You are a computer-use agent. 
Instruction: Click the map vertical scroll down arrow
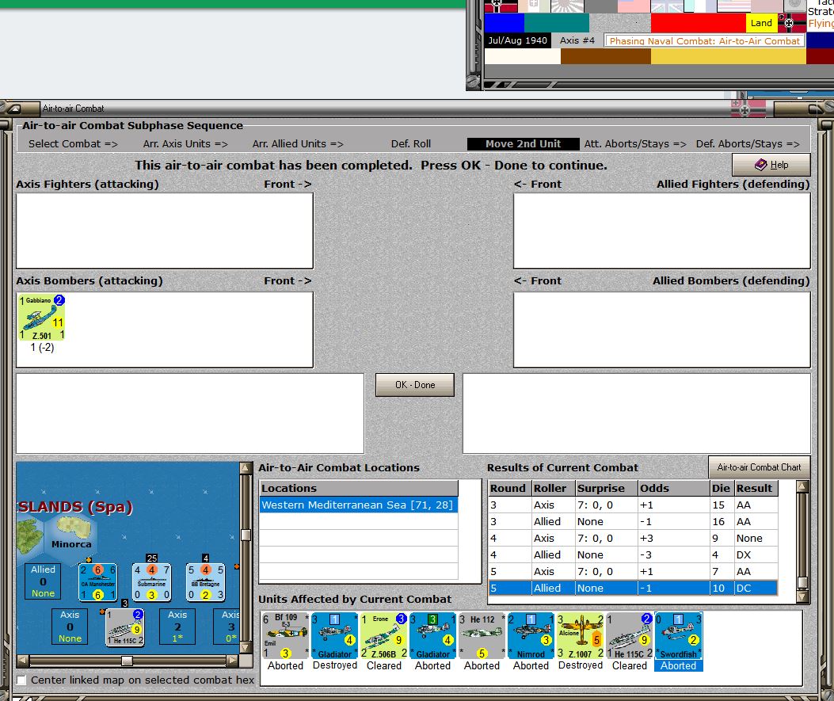(246, 647)
